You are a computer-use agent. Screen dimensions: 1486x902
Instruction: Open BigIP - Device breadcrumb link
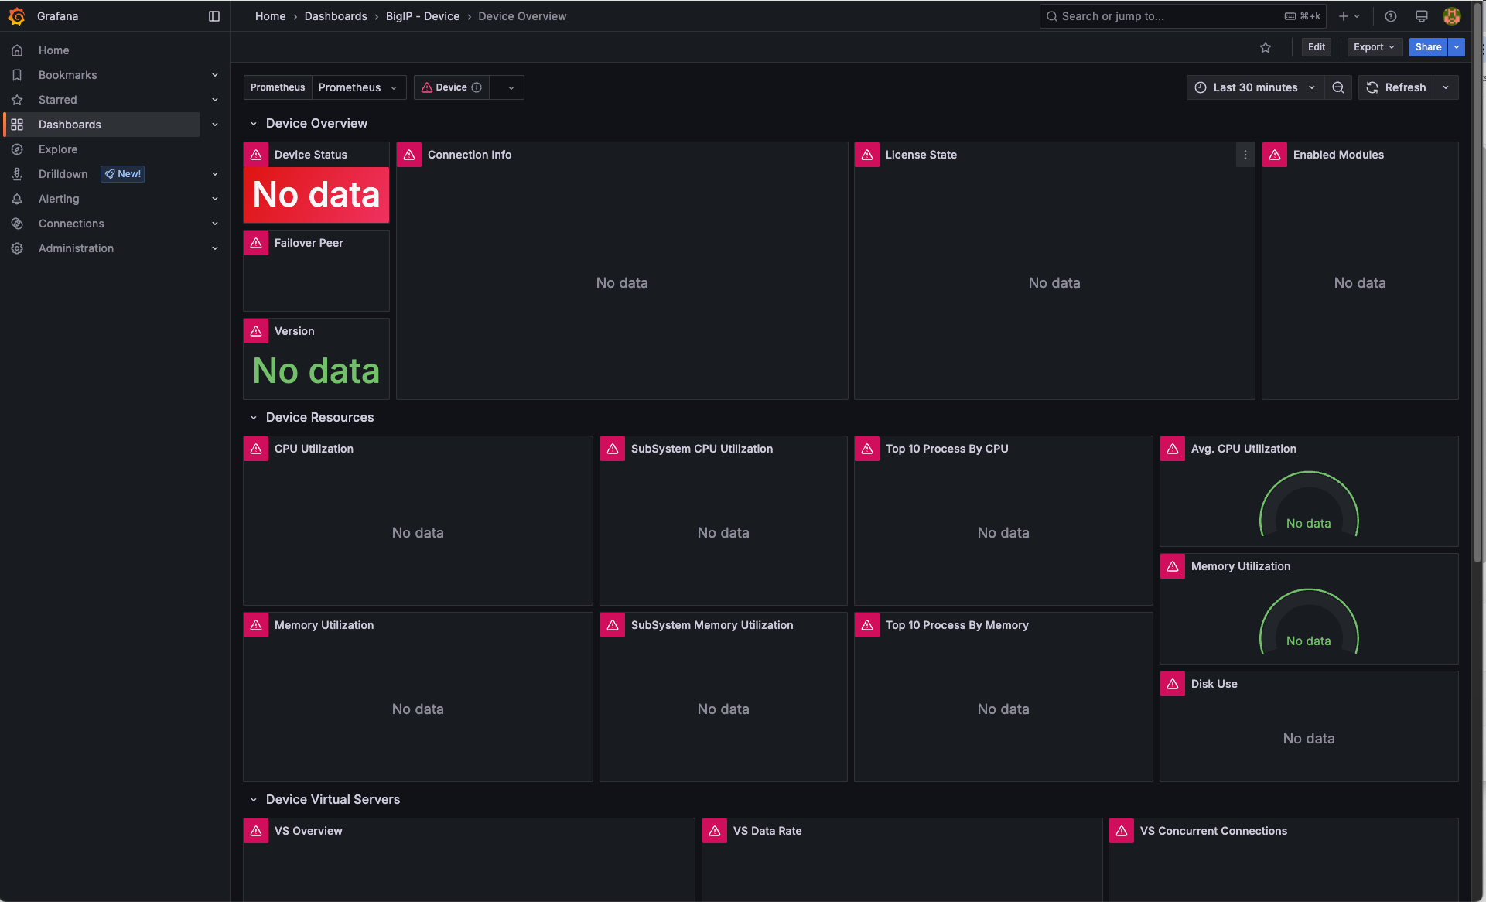[x=422, y=16]
